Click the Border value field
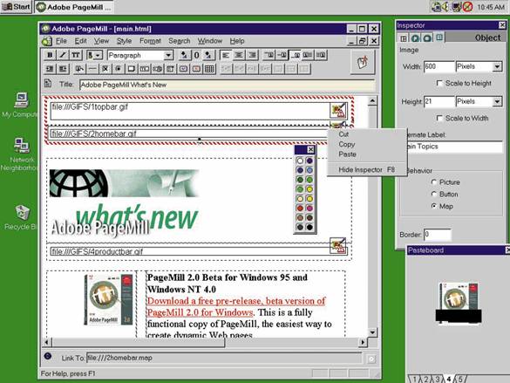Screen dimensions: 510x383 pos(438,235)
